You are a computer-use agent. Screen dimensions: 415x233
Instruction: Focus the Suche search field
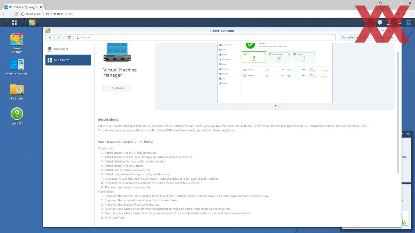[x=205, y=37]
